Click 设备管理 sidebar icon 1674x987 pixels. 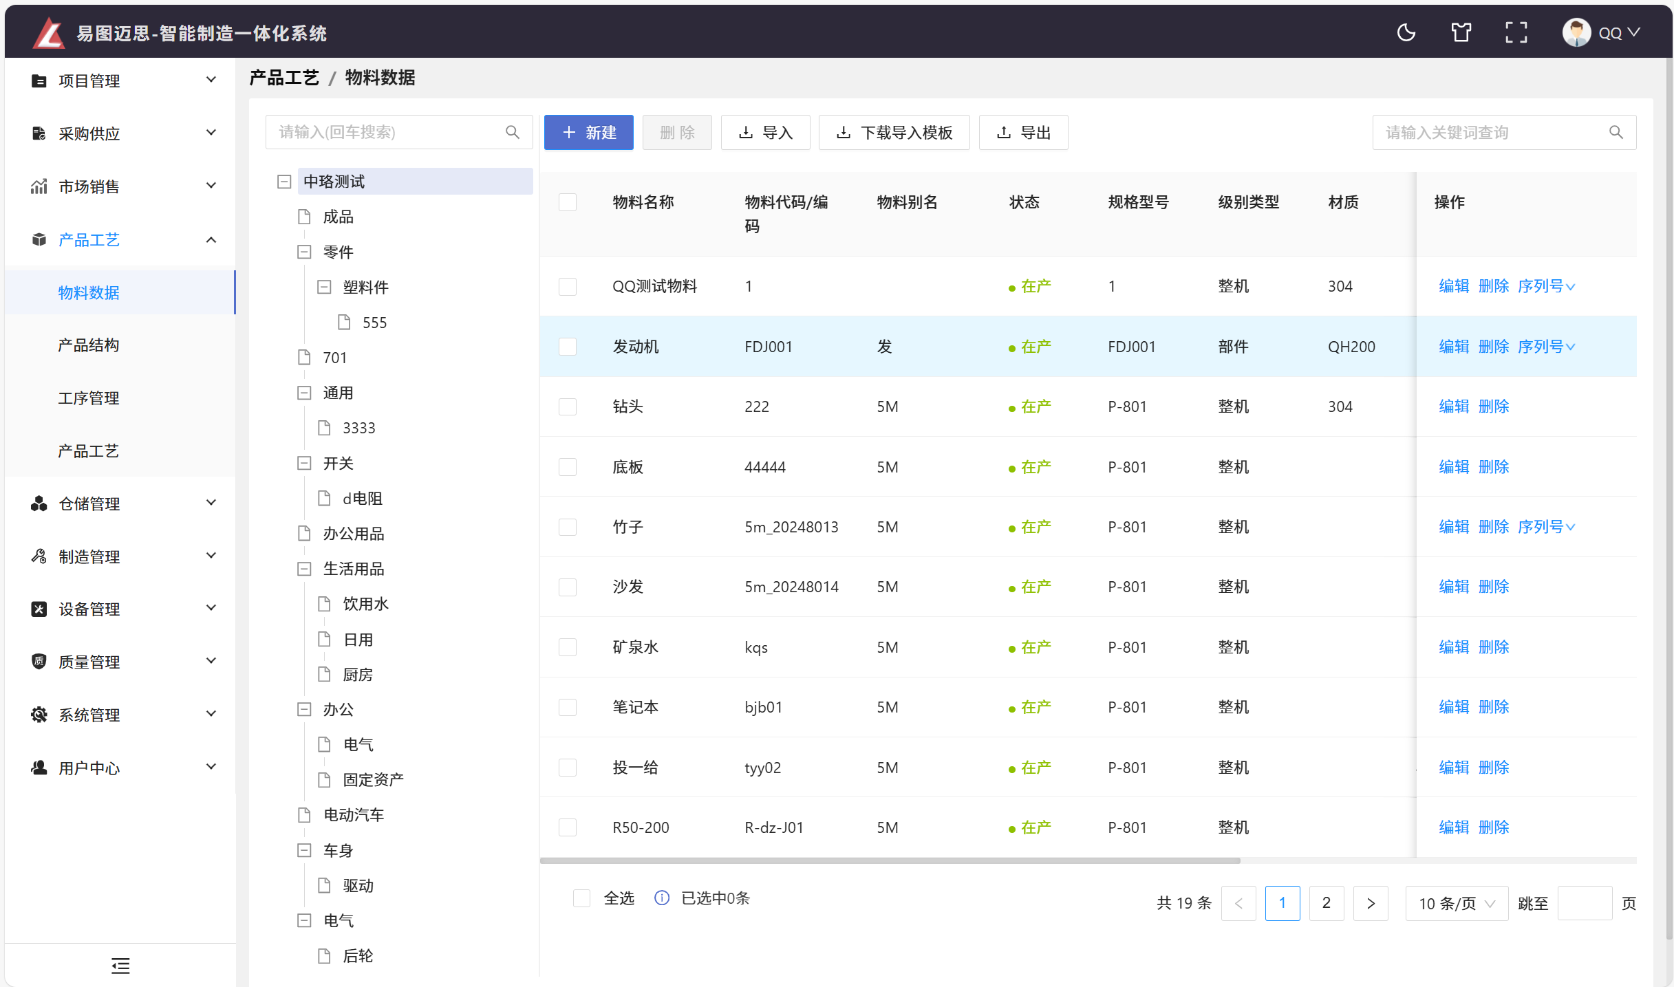39,609
